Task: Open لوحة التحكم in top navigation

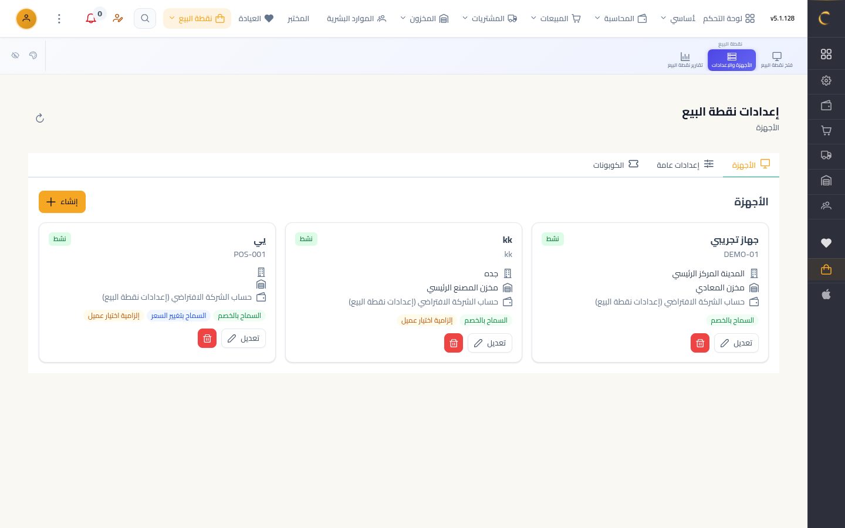Action: pyautogui.click(x=729, y=19)
